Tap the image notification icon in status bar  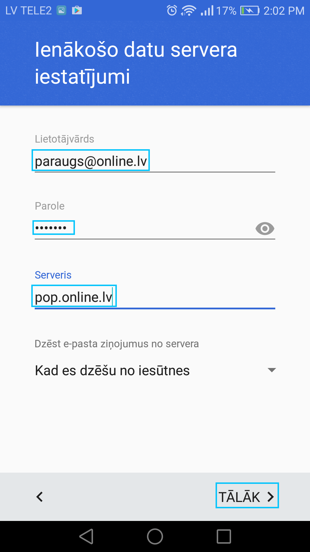pyautogui.click(x=61, y=11)
